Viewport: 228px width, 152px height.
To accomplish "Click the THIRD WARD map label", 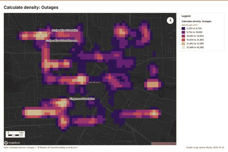I will point(104,135).
